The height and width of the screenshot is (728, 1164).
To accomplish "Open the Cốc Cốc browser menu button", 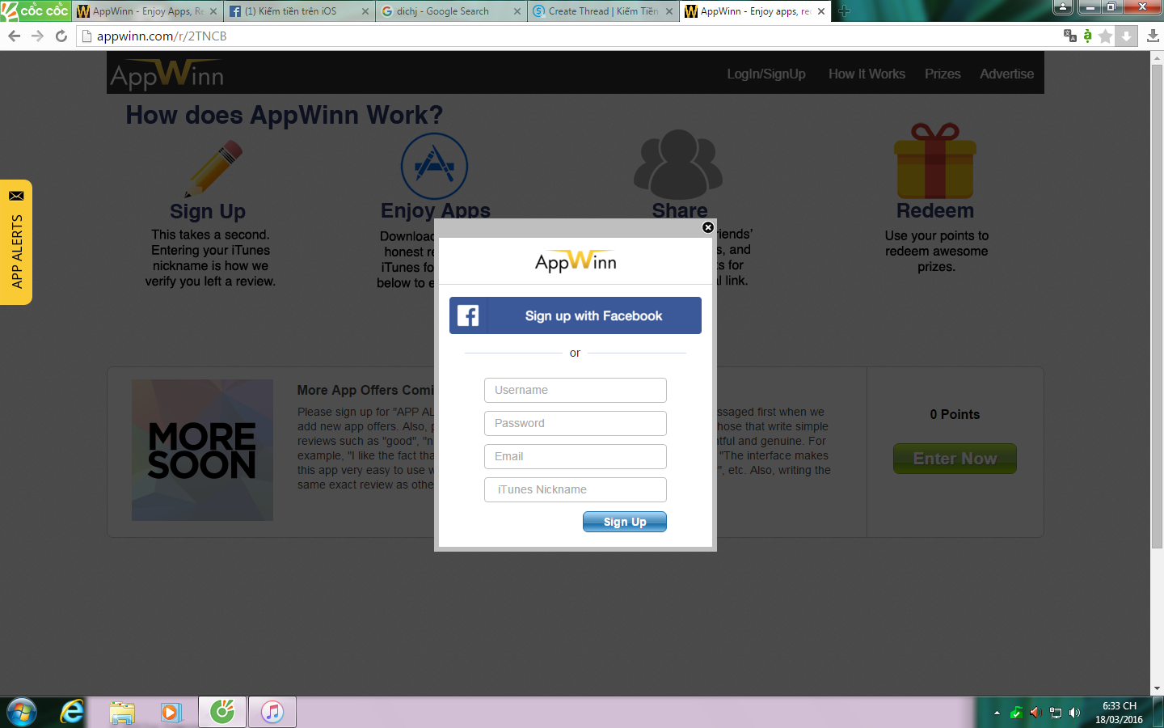I will point(36,11).
